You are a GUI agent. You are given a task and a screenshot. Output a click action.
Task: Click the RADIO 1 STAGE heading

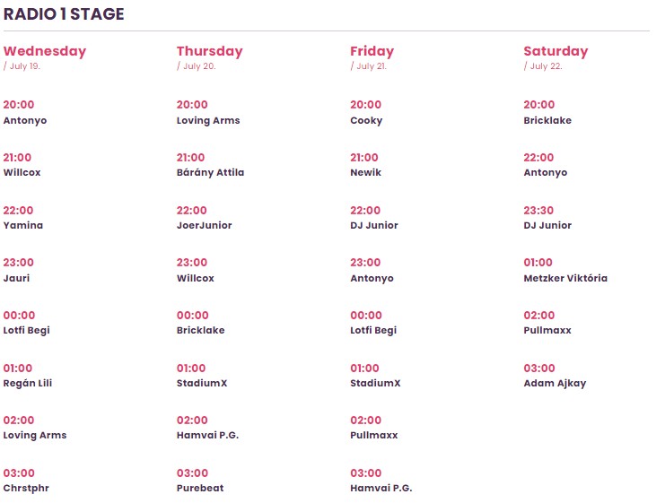pos(64,14)
